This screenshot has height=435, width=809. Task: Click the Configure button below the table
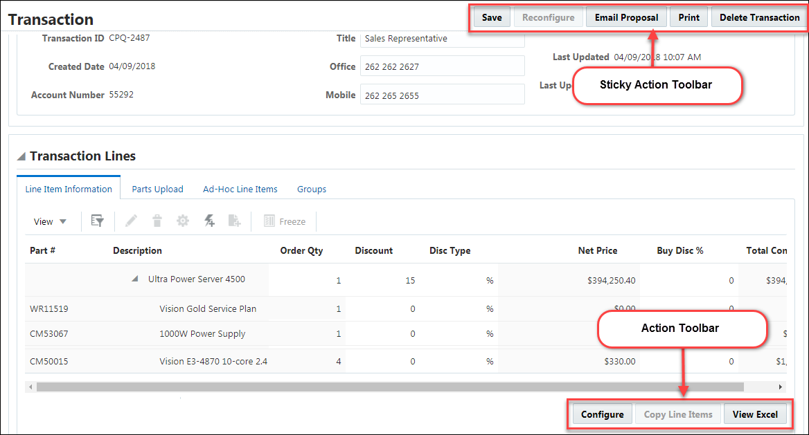[602, 414]
